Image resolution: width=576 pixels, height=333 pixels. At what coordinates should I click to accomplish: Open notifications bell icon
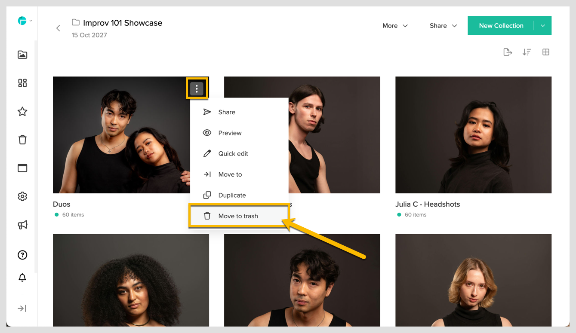22,278
